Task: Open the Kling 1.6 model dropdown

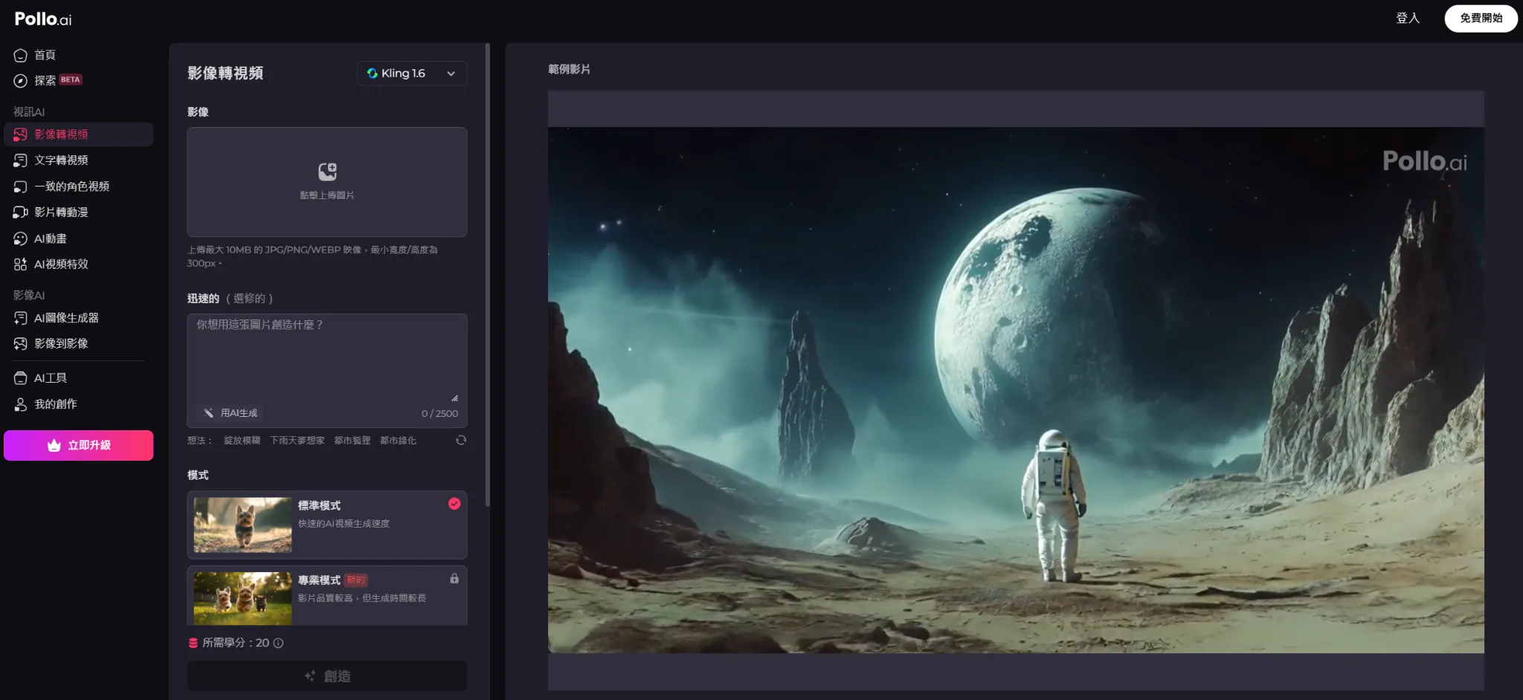Action: [411, 73]
